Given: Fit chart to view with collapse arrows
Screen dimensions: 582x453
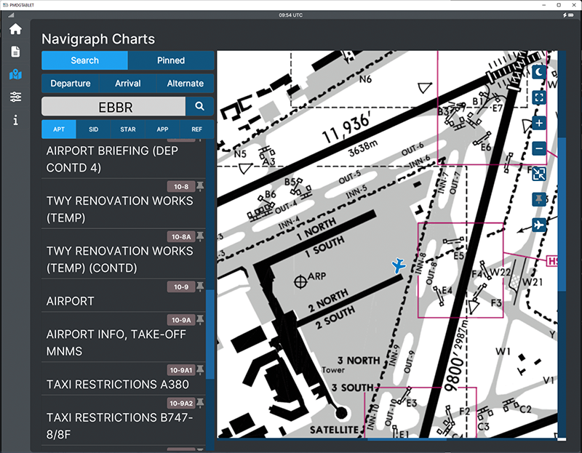Looking at the screenshot, I should (539, 173).
